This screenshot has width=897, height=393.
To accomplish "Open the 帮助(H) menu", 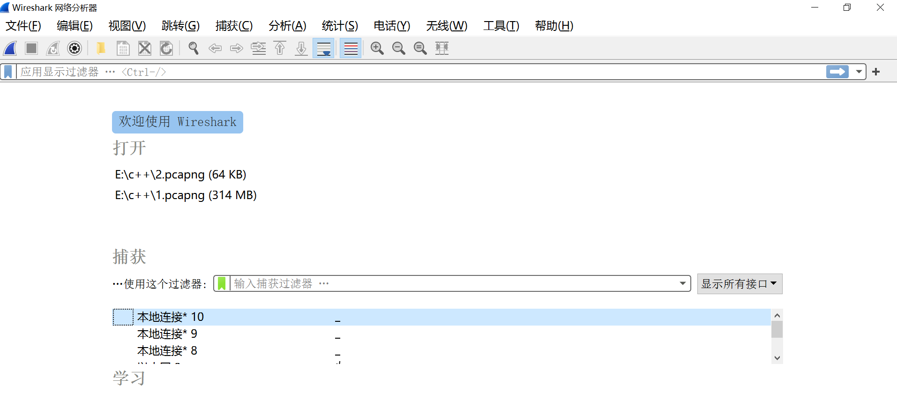I will [x=554, y=26].
